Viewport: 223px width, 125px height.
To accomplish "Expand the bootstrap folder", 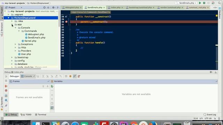I will pos(12,57).
